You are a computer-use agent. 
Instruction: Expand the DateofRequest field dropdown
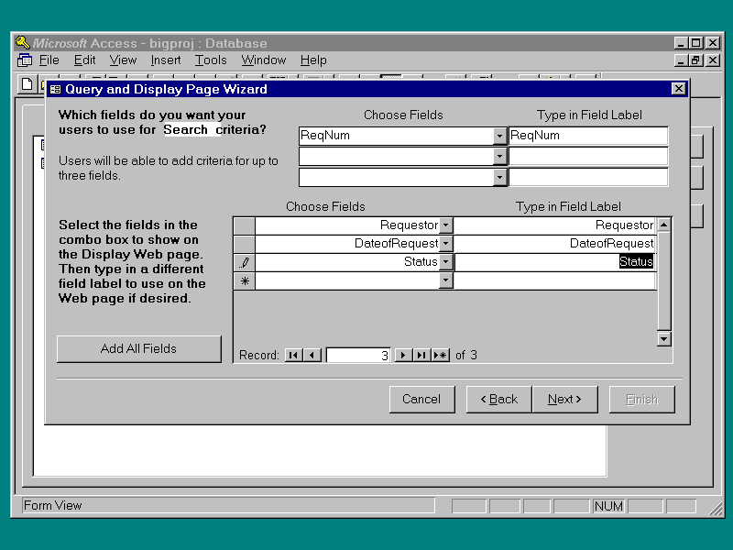pyautogui.click(x=445, y=244)
